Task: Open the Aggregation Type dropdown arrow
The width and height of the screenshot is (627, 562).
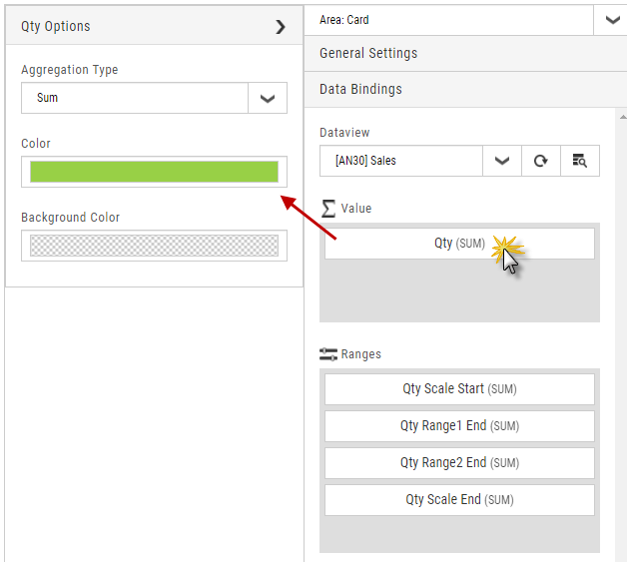Action: [268, 98]
